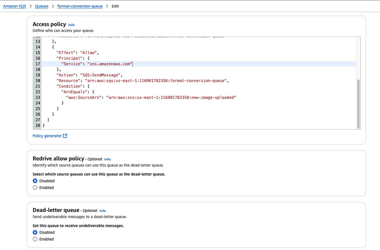Select Disabled for Dead-letter queue
This screenshot has height=250, width=380.
35,232
